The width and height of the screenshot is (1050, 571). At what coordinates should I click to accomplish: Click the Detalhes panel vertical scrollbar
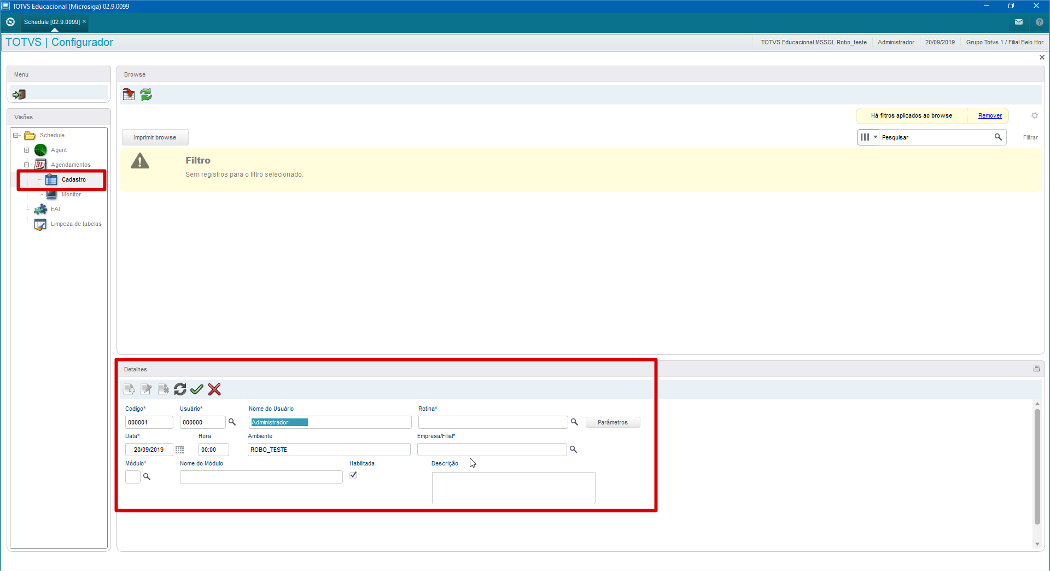pyautogui.click(x=1037, y=466)
